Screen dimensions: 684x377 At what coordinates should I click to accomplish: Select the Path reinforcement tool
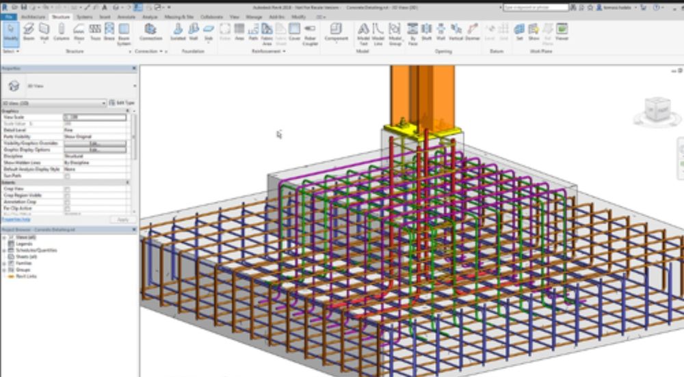pyautogui.click(x=254, y=33)
